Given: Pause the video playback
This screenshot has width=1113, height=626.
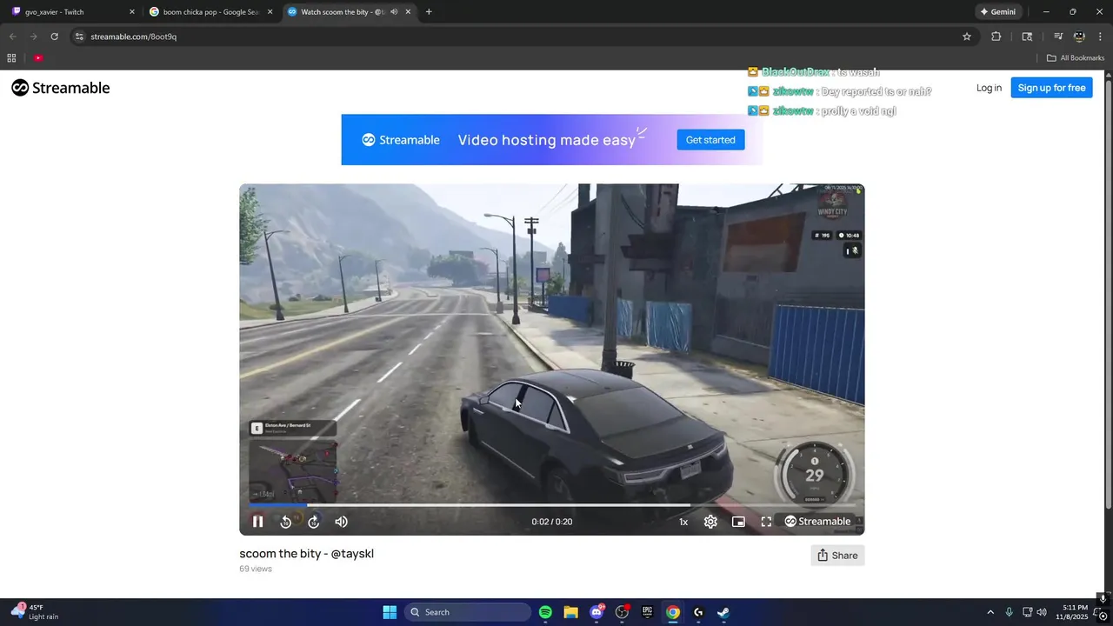Looking at the screenshot, I should [x=257, y=522].
